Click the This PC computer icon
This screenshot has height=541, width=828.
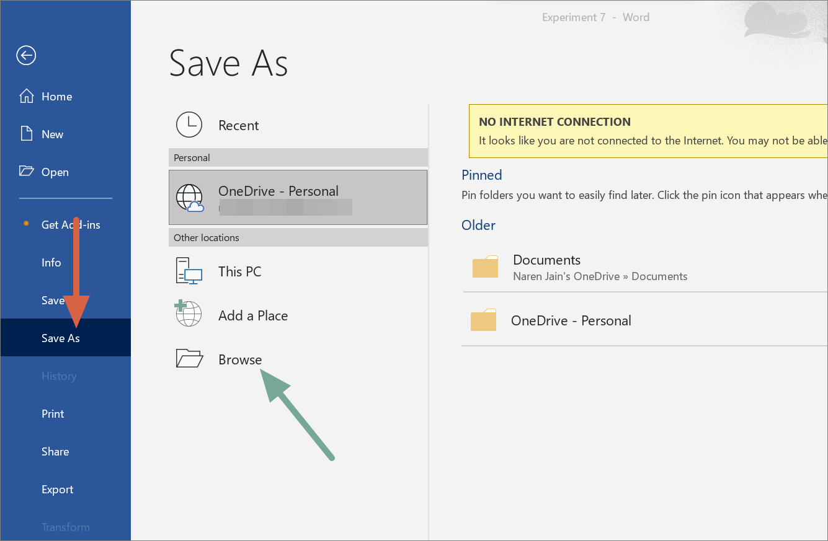pos(190,271)
